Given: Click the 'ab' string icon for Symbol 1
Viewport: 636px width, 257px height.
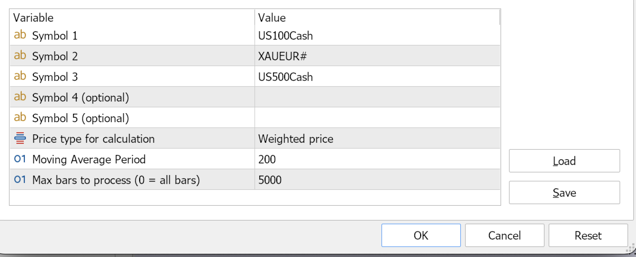Looking at the screenshot, I should coord(20,35).
